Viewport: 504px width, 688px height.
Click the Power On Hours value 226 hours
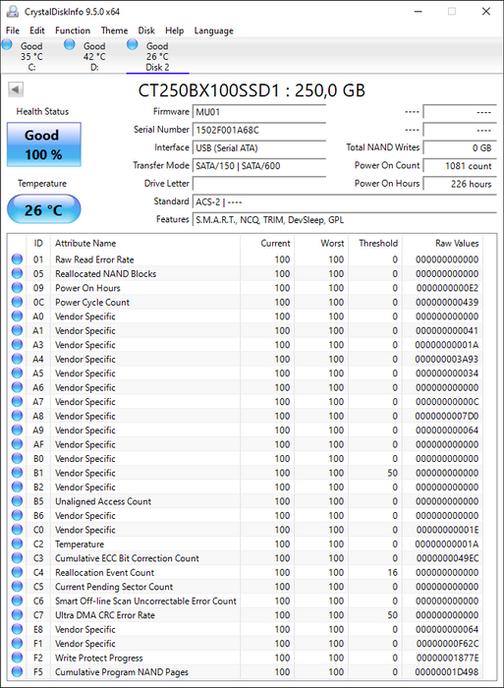tap(460, 184)
